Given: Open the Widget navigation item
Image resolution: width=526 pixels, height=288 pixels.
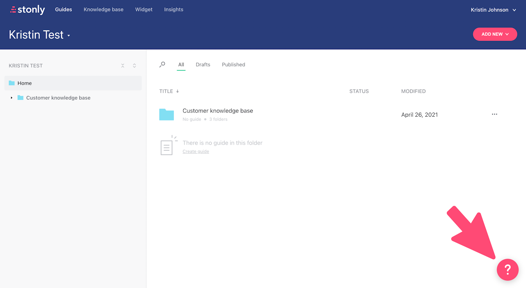Looking at the screenshot, I should tap(144, 9).
